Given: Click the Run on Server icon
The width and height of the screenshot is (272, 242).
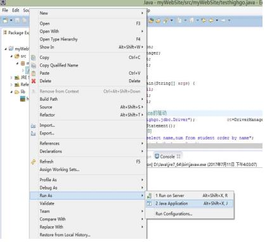Looking at the screenshot, I should point(150,196).
